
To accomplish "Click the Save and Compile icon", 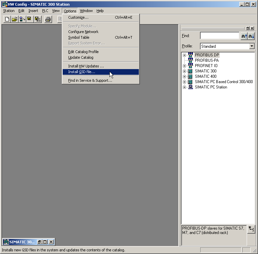I will point(38,19).
